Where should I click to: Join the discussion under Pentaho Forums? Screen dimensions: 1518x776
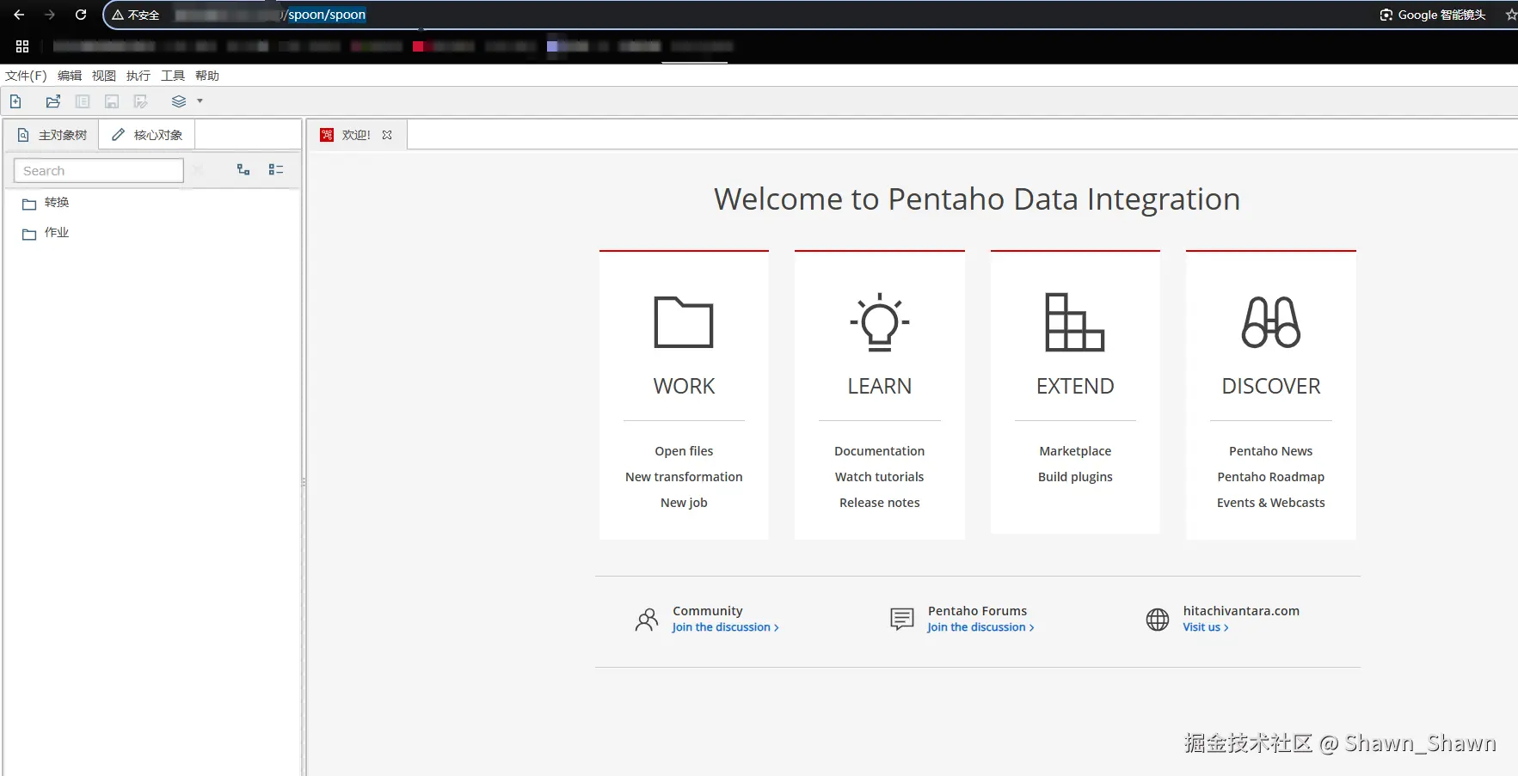(980, 627)
